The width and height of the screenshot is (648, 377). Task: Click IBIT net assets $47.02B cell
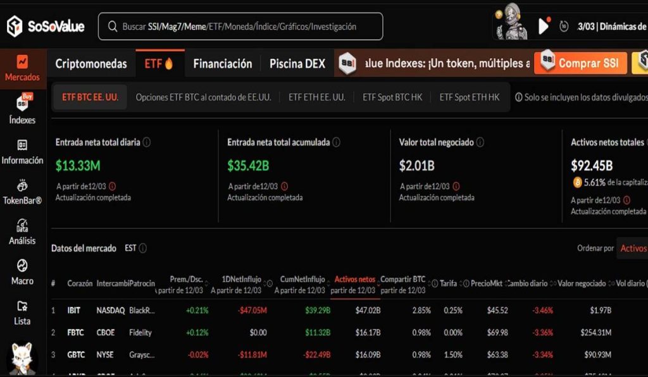click(368, 310)
